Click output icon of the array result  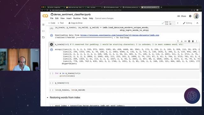(52, 50)
